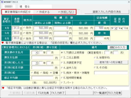Click F3次社員 function key button
Viewport: 131px width, 98px height.
43,93
